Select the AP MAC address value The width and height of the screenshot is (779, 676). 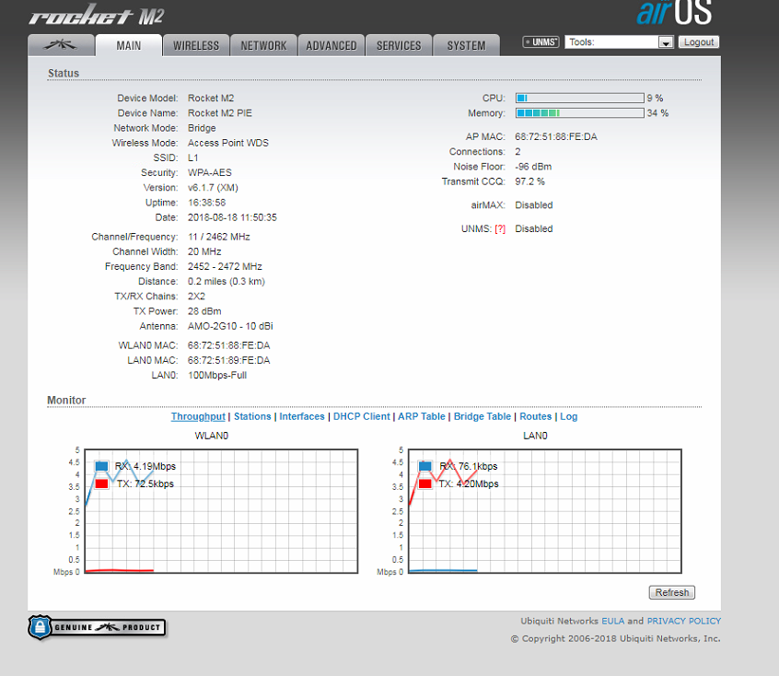pos(556,137)
